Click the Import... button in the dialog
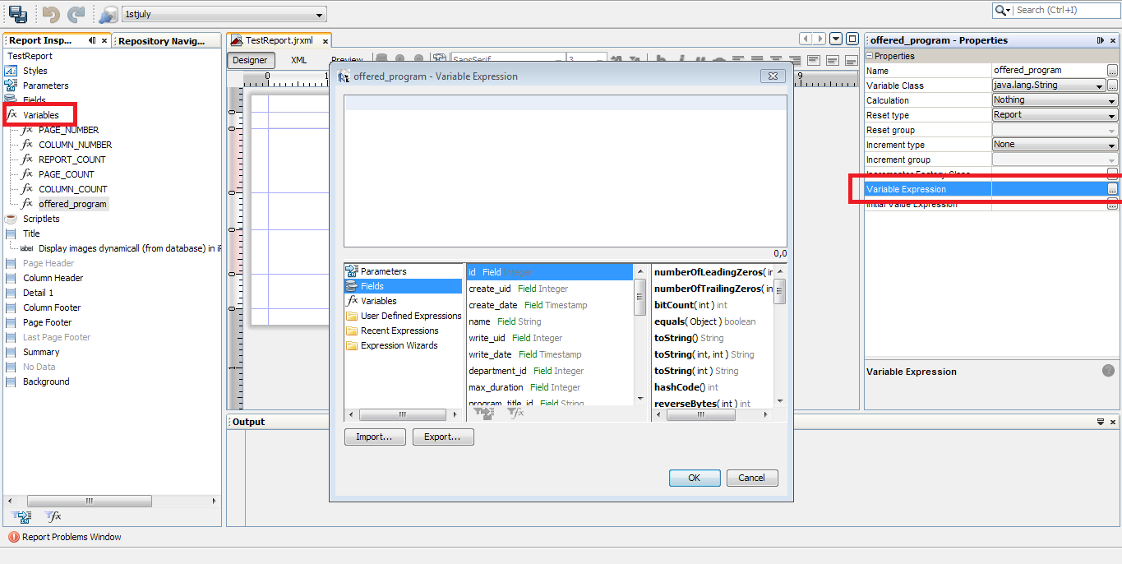1122x564 pixels. point(375,437)
